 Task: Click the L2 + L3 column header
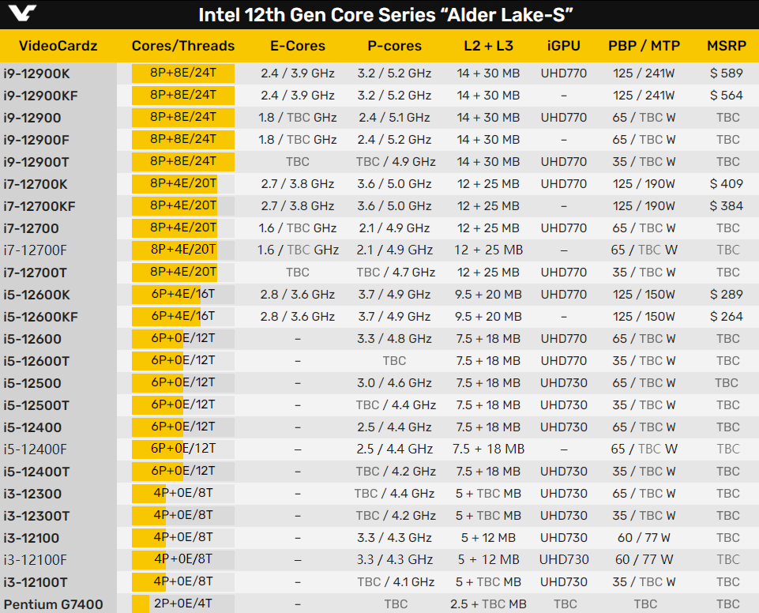coord(488,46)
